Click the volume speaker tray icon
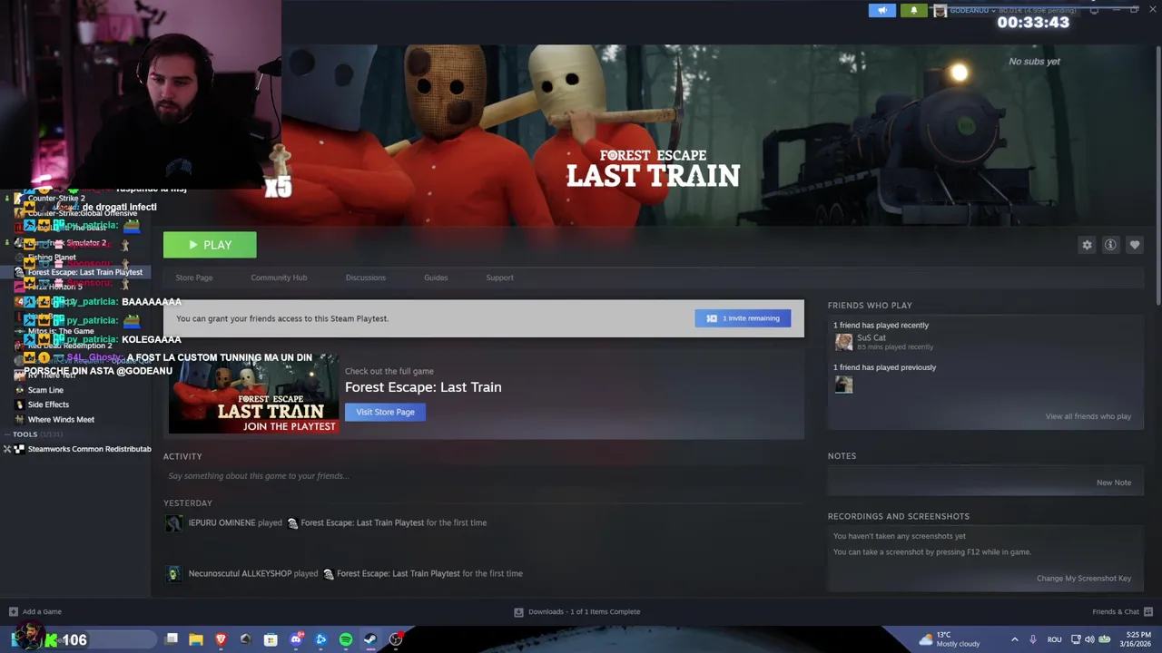This screenshot has height=653, width=1162. (1089, 639)
